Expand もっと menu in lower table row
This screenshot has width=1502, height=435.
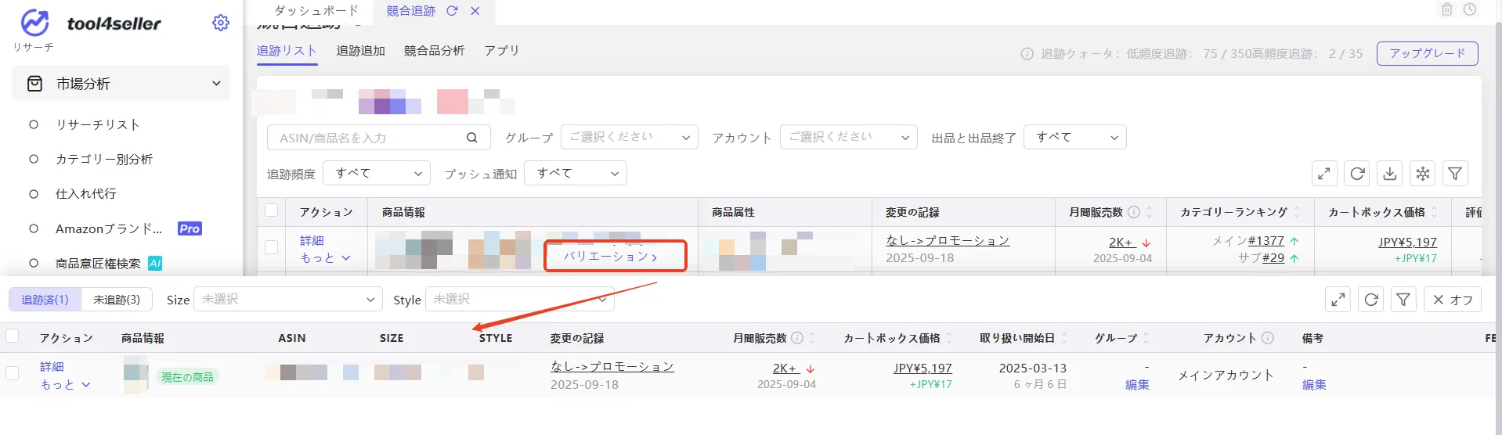coord(66,384)
